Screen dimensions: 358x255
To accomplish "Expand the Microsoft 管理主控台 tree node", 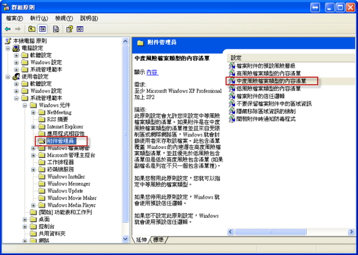I will point(33,155).
